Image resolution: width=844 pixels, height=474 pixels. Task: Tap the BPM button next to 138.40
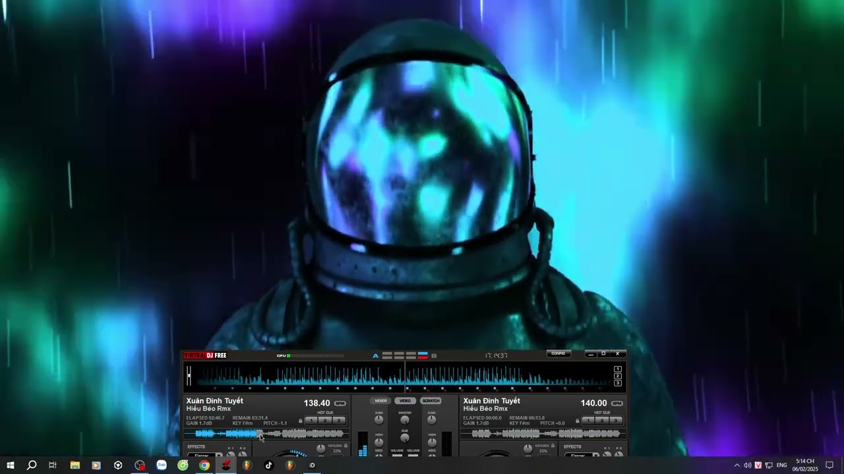click(340, 404)
